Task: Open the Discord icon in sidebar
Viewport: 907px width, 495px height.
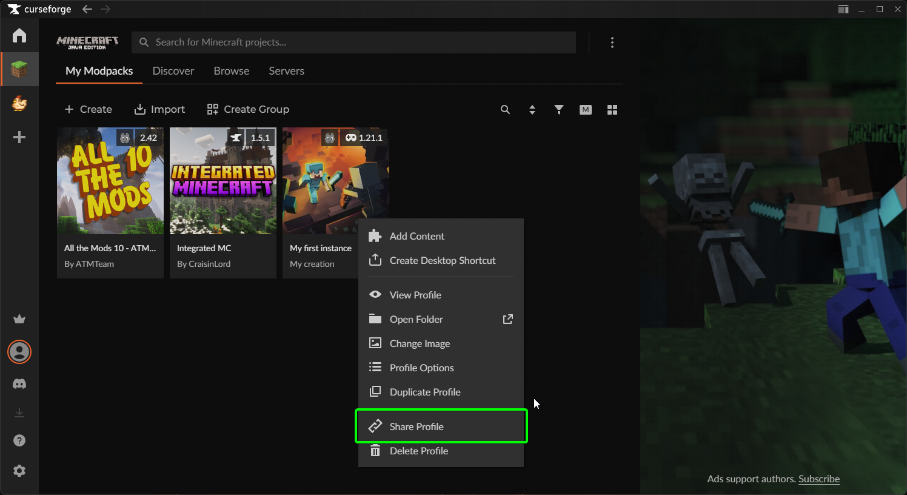Action: pos(19,384)
